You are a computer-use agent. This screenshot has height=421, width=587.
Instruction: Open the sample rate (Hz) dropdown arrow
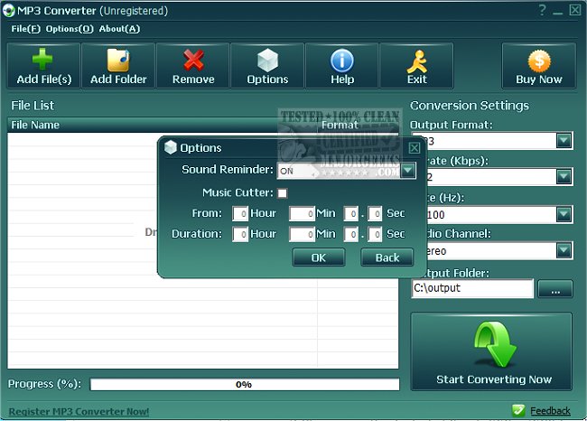click(x=564, y=214)
